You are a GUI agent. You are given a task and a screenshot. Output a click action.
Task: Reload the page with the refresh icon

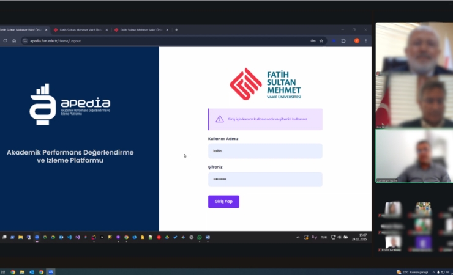[6, 41]
